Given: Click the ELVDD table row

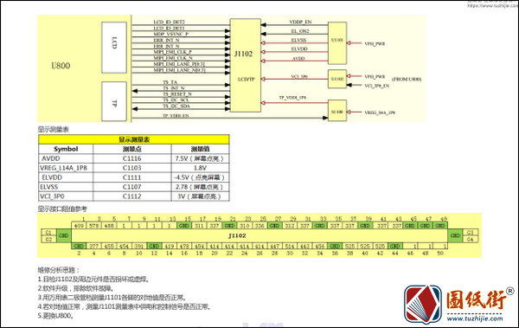Looking at the screenshot, I should click(134, 177).
